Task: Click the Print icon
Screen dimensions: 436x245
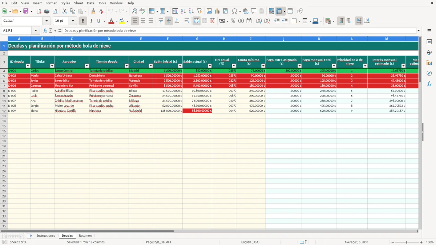Action: pos(47,11)
